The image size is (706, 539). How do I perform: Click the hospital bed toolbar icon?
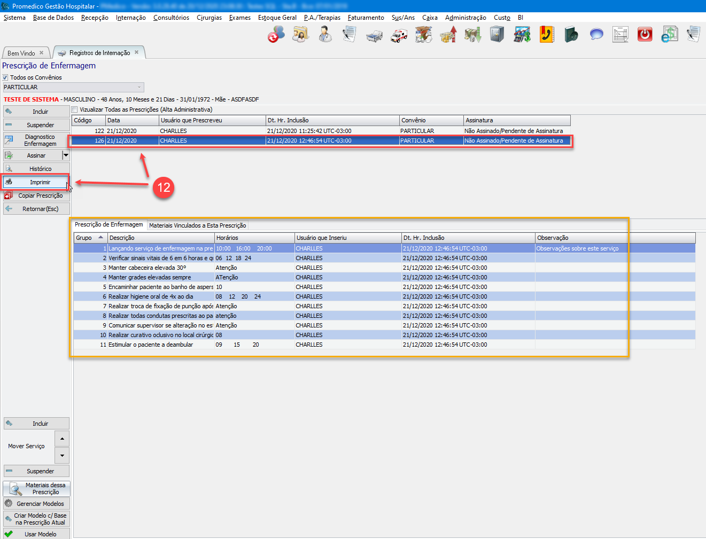click(374, 35)
